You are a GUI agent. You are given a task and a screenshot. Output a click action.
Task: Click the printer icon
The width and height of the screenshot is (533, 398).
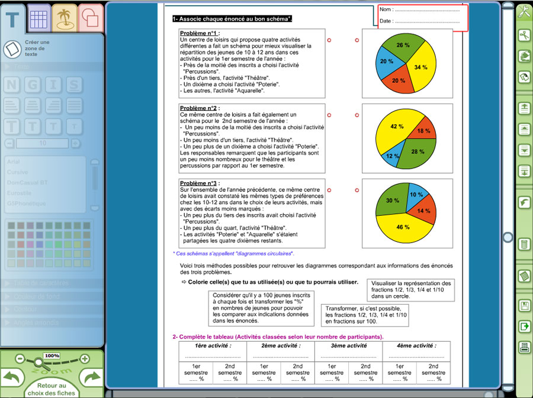(524, 347)
